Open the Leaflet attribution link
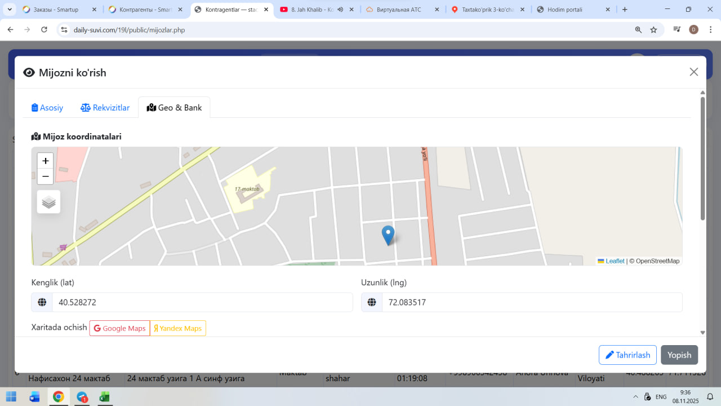The width and height of the screenshot is (721, 406). 615,261
